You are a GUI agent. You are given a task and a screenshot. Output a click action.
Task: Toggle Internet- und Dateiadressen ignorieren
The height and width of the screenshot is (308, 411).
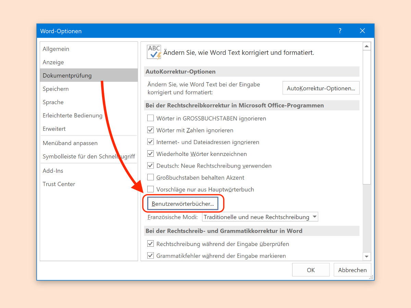(150, 142)
